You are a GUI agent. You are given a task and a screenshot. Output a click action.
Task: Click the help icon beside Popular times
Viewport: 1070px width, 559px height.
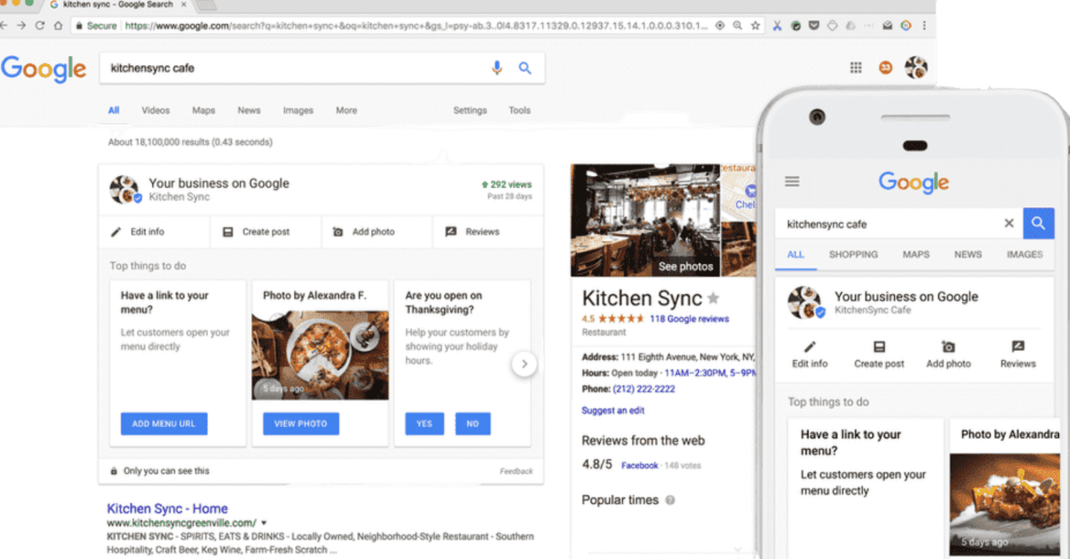click(670, 500)
